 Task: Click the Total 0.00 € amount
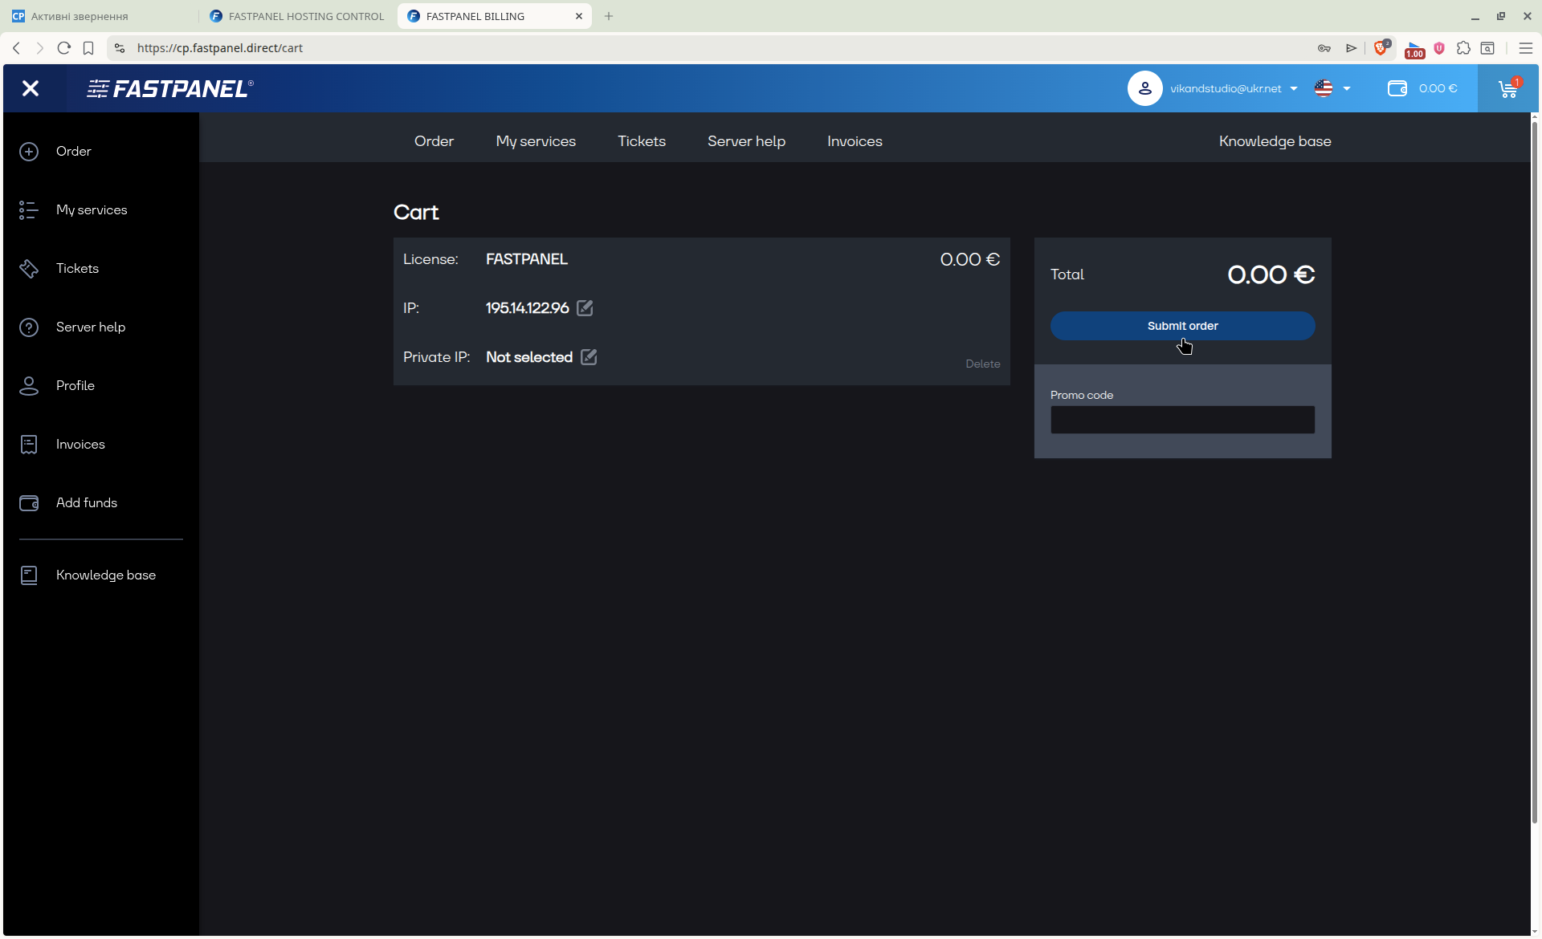(x=1271, y=274)
